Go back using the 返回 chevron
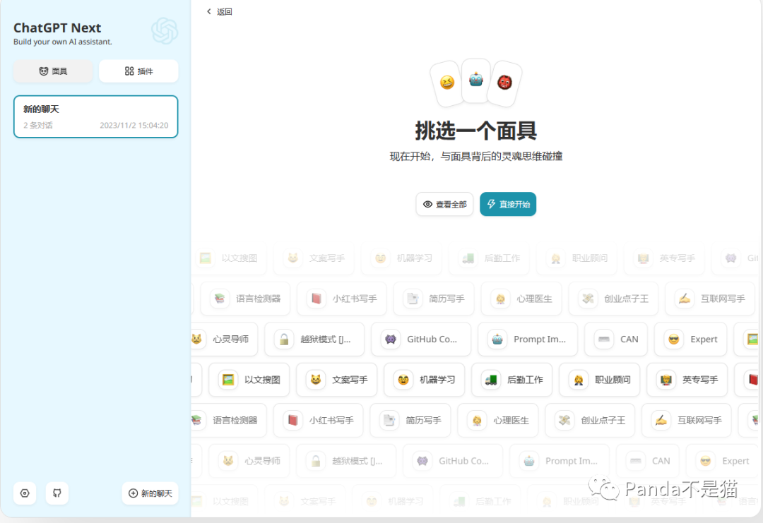 (x=220, y=12)
